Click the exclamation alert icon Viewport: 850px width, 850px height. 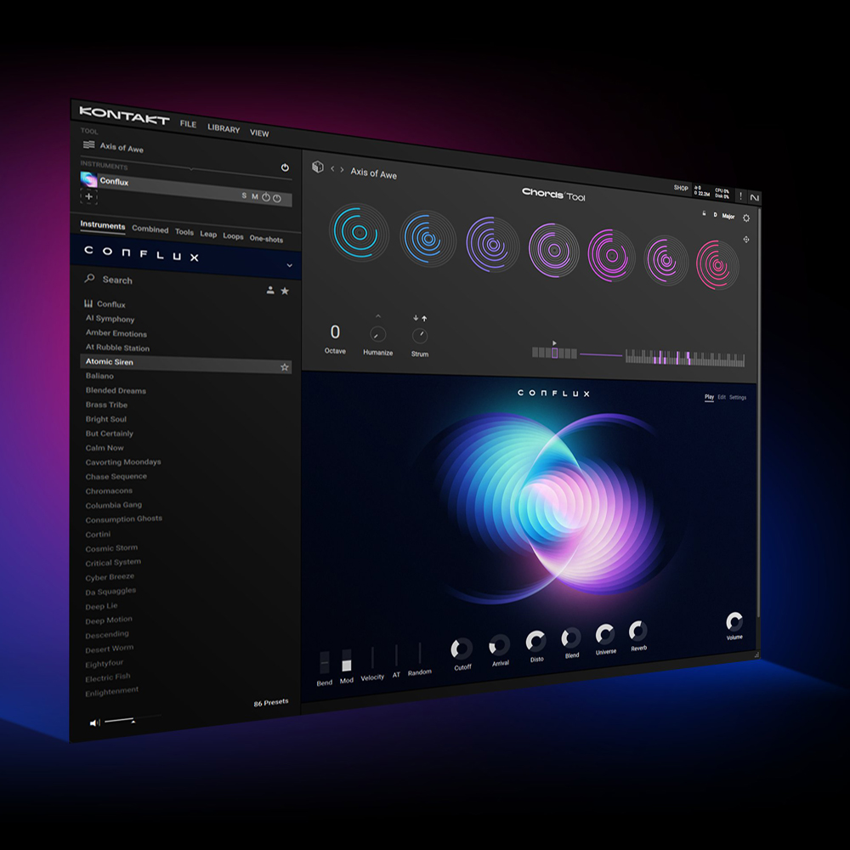(x=740, y=195)
